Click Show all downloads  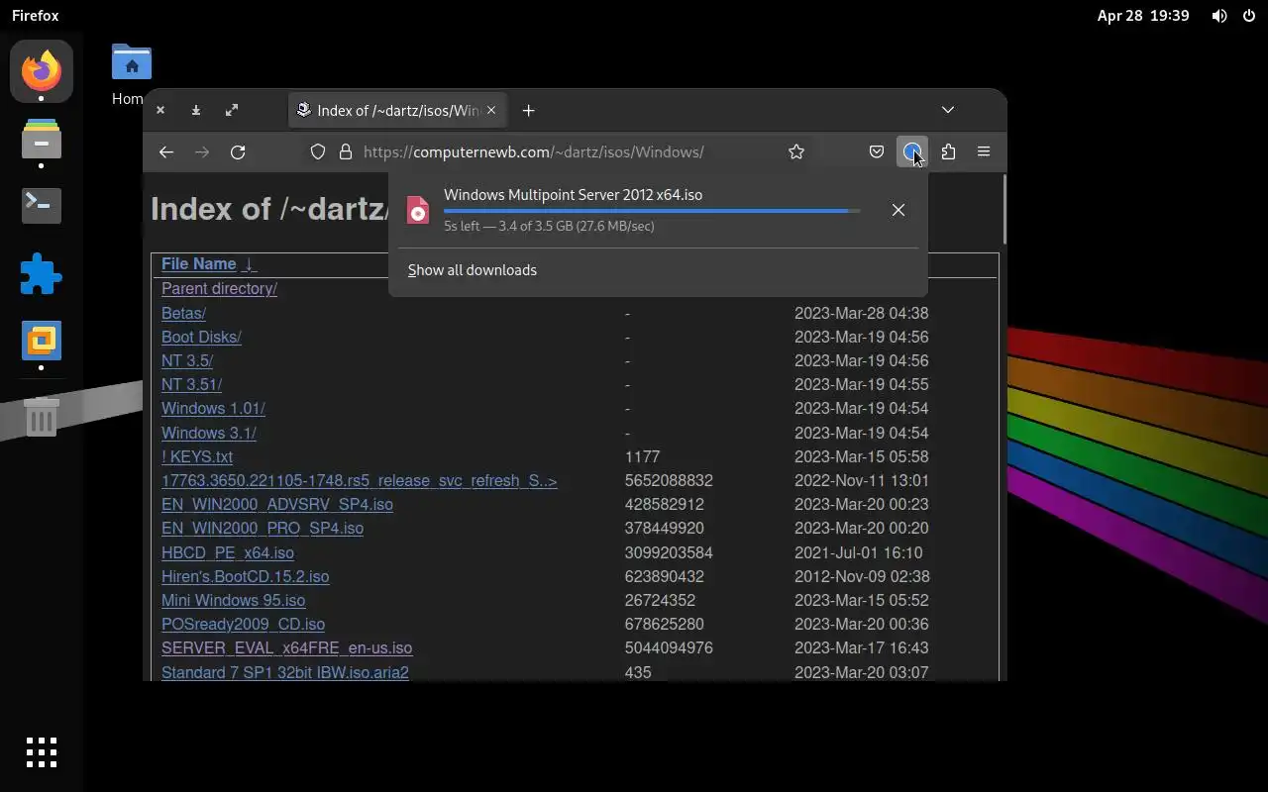click(x=473, y=270)
